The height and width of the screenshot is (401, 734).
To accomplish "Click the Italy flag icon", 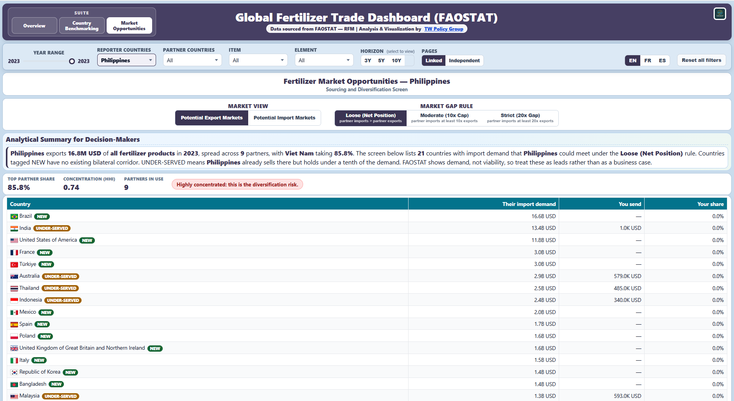I will pyautogui.click(x=14, y=360).
